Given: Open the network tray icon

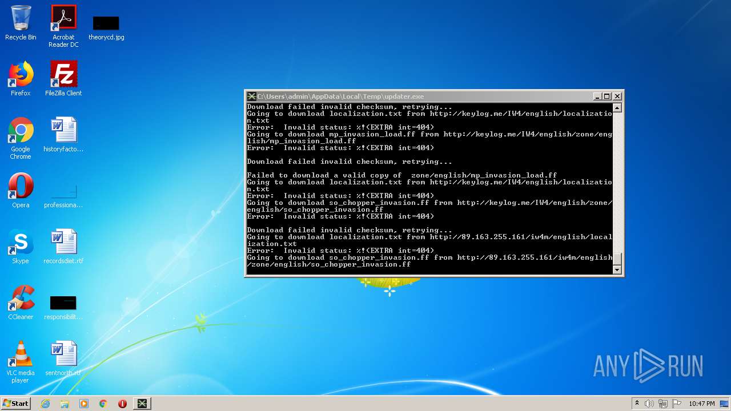Looking at the screenshot, I should [x=663, y=404].
